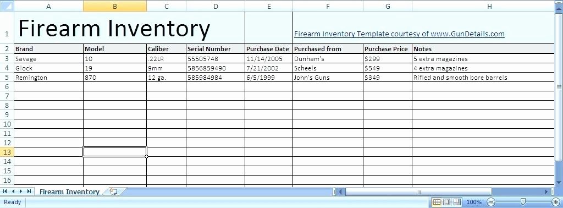Select the Remington brand cell
The width and height of the screenshot is (563, 208).
tap(48, 77)
